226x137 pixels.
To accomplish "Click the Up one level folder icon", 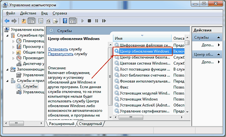I will (24, 21).
